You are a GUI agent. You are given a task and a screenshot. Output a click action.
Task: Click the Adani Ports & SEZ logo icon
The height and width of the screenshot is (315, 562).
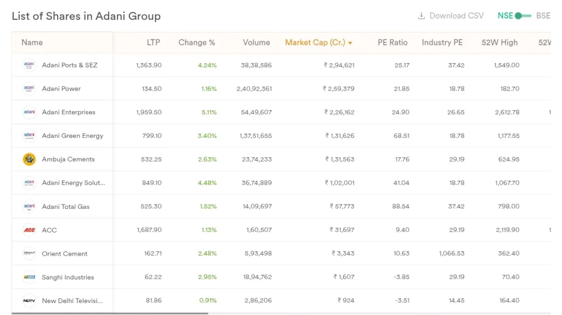pyautogui.click(x=29, y=65)
